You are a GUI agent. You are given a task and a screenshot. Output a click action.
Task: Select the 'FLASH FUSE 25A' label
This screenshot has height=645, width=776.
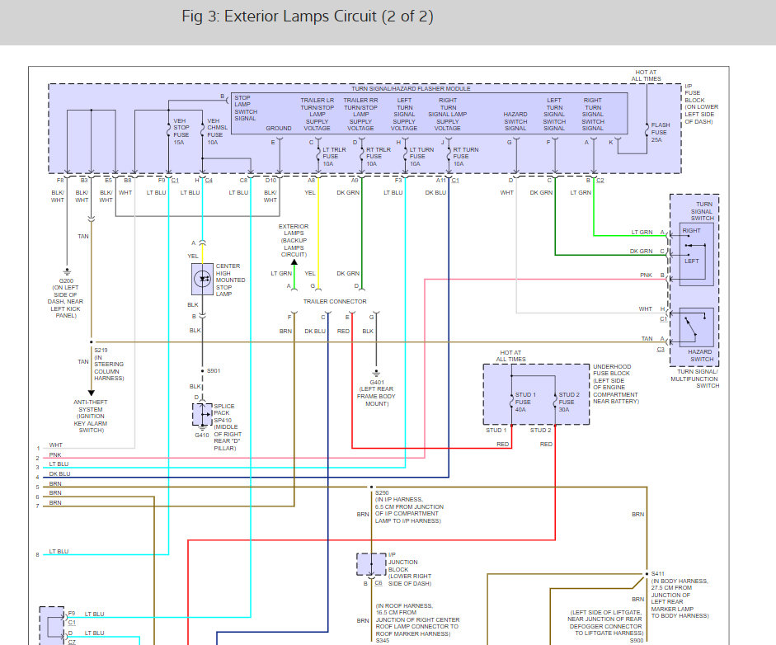coord(661,133)
